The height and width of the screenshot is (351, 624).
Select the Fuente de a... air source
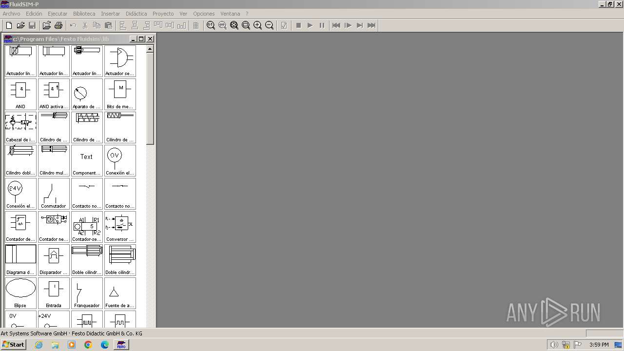[x=120, y=293]
